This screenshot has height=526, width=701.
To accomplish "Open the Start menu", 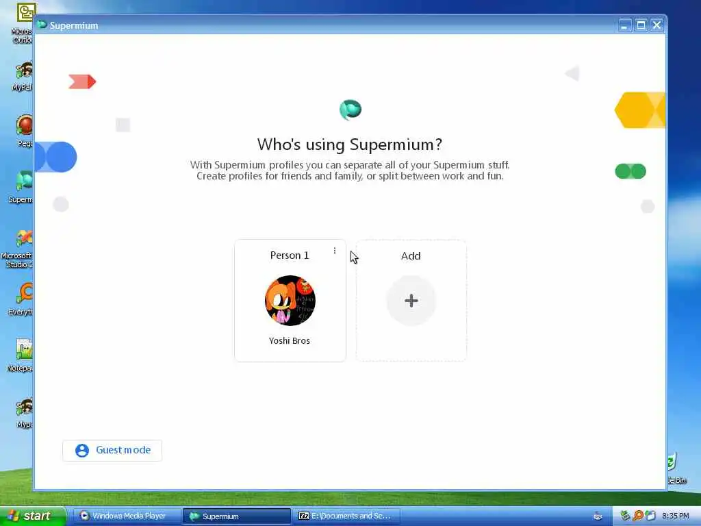I will 33,516.
